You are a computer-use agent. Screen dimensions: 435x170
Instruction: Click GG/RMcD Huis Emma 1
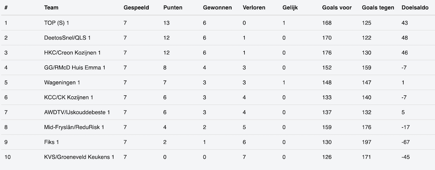tap(74, 67)
